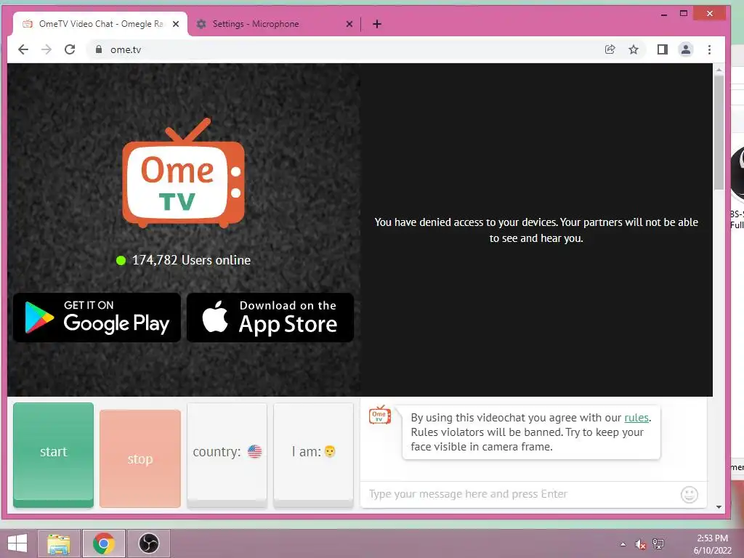Click the network tray icon

coord(658,544)
